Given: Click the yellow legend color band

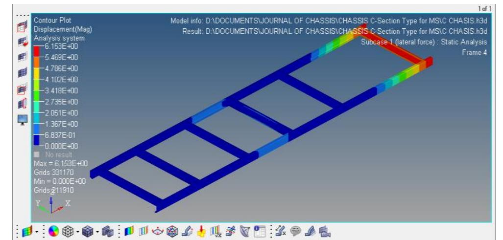Looking at the screenshot, I should click(37, 74).
